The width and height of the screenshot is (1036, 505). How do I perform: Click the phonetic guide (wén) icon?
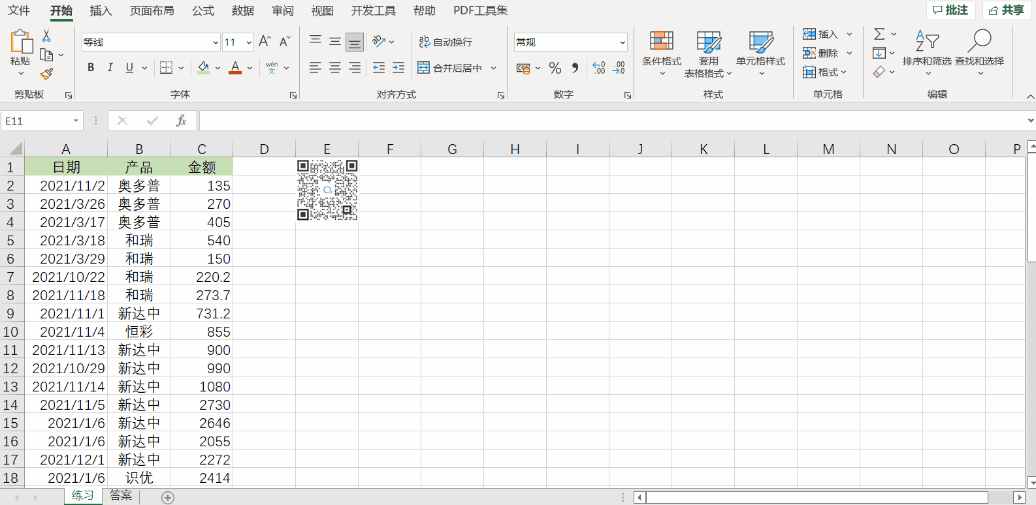coord(272,68)
